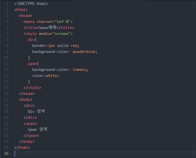This screenshot has height=158, width=196.
Task: Click the opening body tag
Action: pyautogui.click(x=26, y=99)
